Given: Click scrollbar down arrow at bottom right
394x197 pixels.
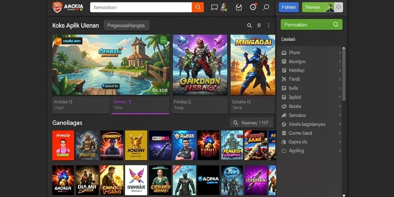Looking at the screenshot, I should tap(344, 195).
